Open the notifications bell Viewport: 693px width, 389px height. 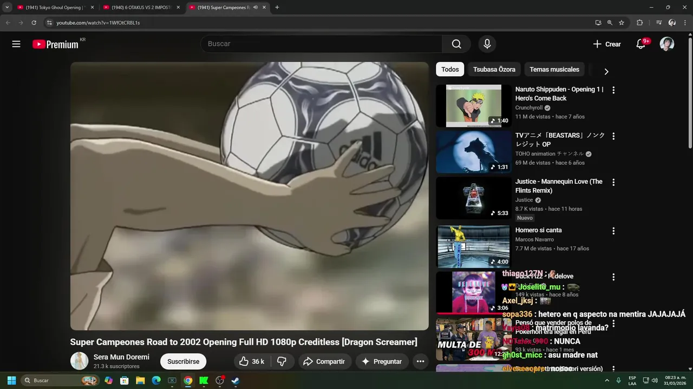[641, 44]
